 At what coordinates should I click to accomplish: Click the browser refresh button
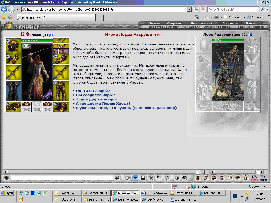(x=196, y=9)
